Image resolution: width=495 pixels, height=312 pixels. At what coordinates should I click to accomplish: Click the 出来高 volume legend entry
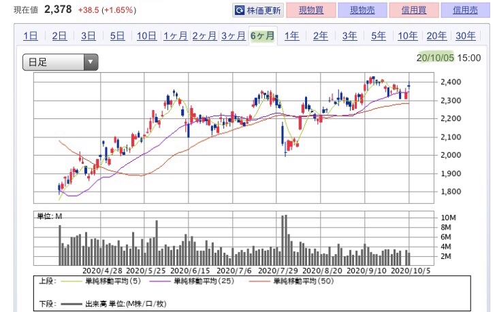[113, 304]
